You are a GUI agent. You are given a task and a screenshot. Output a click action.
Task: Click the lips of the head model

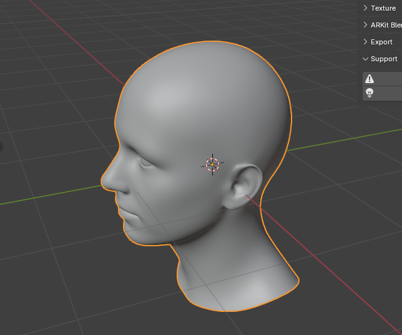coord(127,212)
